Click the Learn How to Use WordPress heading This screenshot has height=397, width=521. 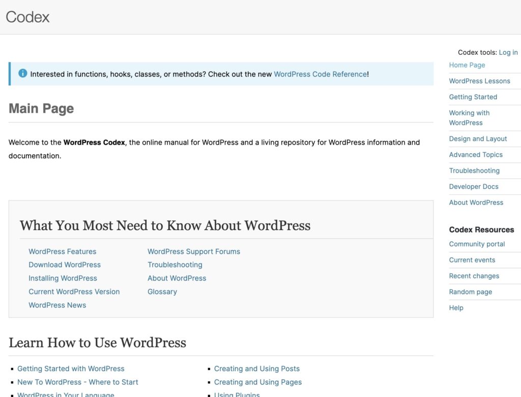pos(97,343)
